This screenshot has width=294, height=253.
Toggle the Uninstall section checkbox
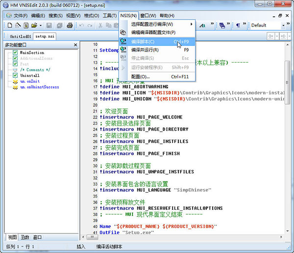15,76
